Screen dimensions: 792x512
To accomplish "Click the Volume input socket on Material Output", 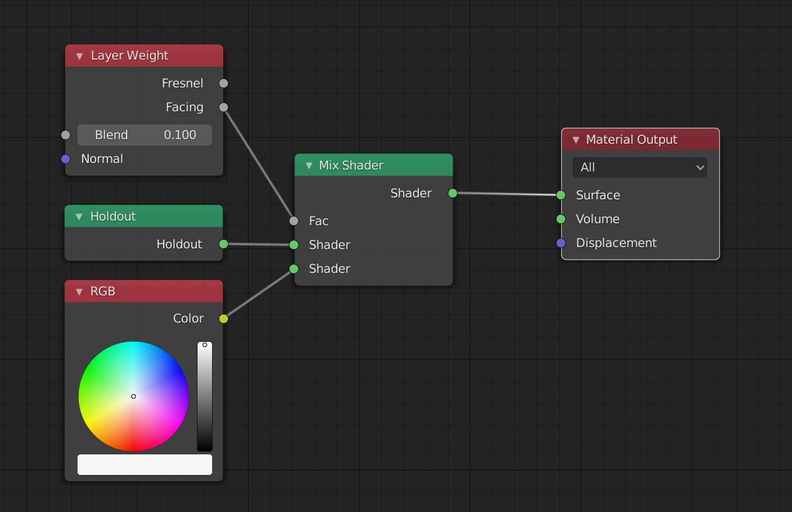I will [x=561, y=219].
